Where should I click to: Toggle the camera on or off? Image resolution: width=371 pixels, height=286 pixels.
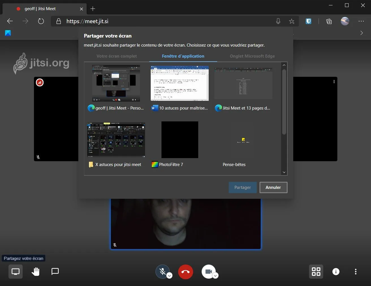coord(208,272)
